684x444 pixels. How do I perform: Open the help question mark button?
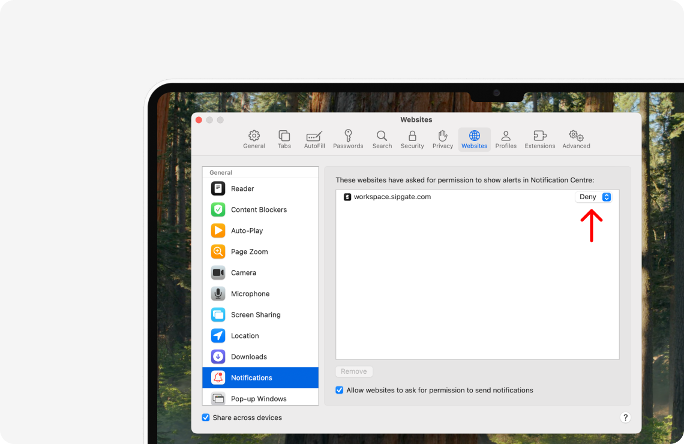625,418
